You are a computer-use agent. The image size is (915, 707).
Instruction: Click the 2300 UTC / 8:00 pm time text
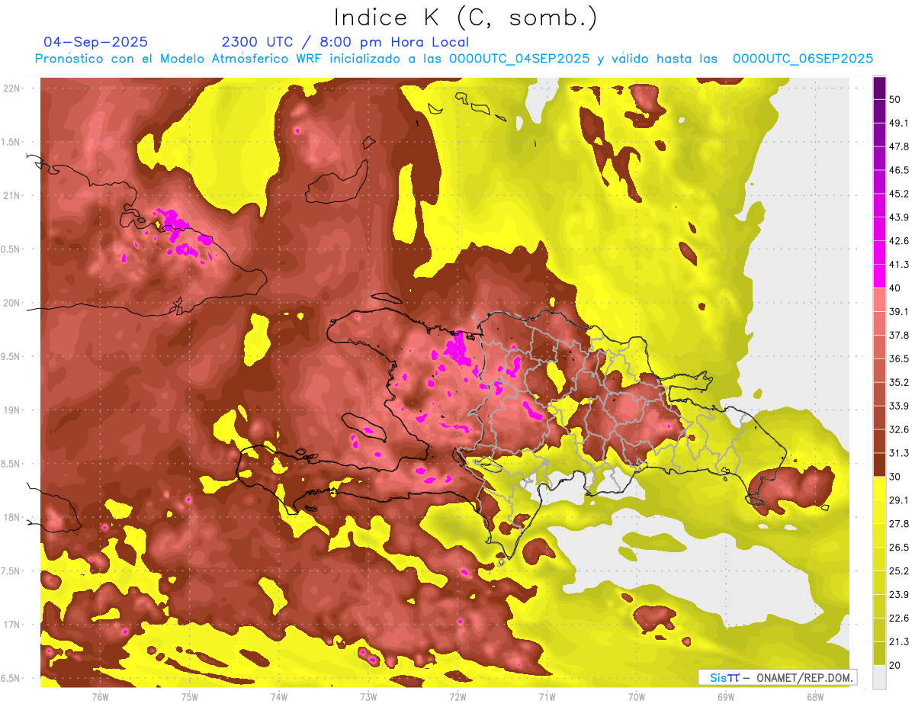pyautogui.click(x=345, y=42)
